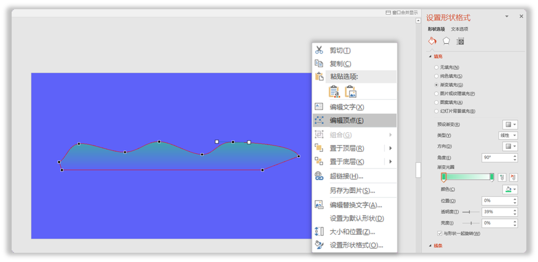Increase 透明度 with up spinner arrow
The image size is (538, 262).
pos(515,210)
